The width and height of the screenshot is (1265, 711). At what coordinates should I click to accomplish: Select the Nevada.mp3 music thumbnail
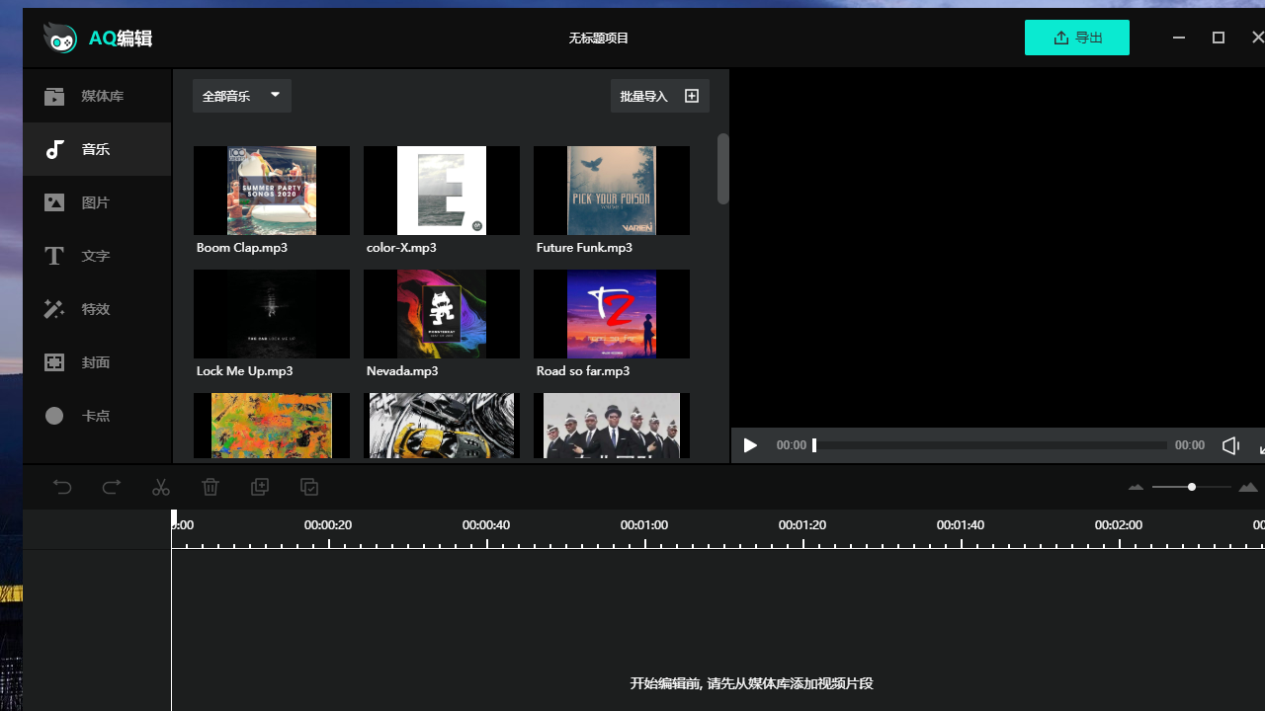pos(442,314)
